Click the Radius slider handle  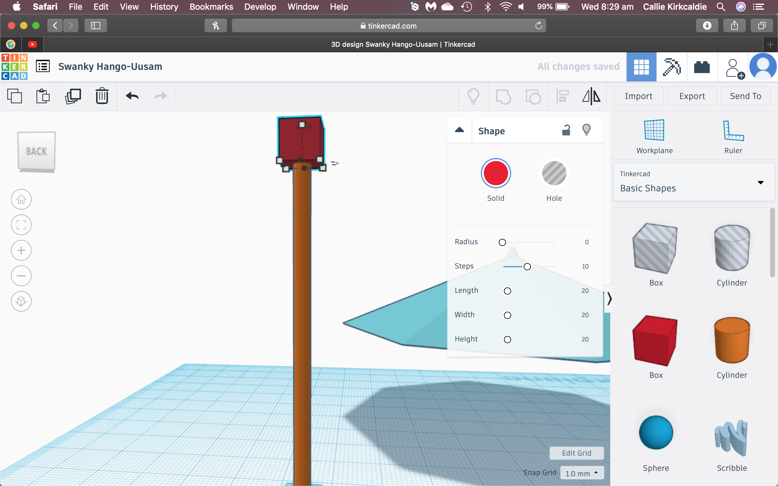[502, 242]
